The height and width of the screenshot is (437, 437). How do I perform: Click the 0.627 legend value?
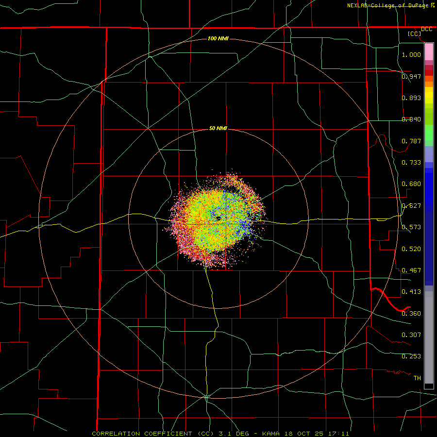click(x=411, y=206)
